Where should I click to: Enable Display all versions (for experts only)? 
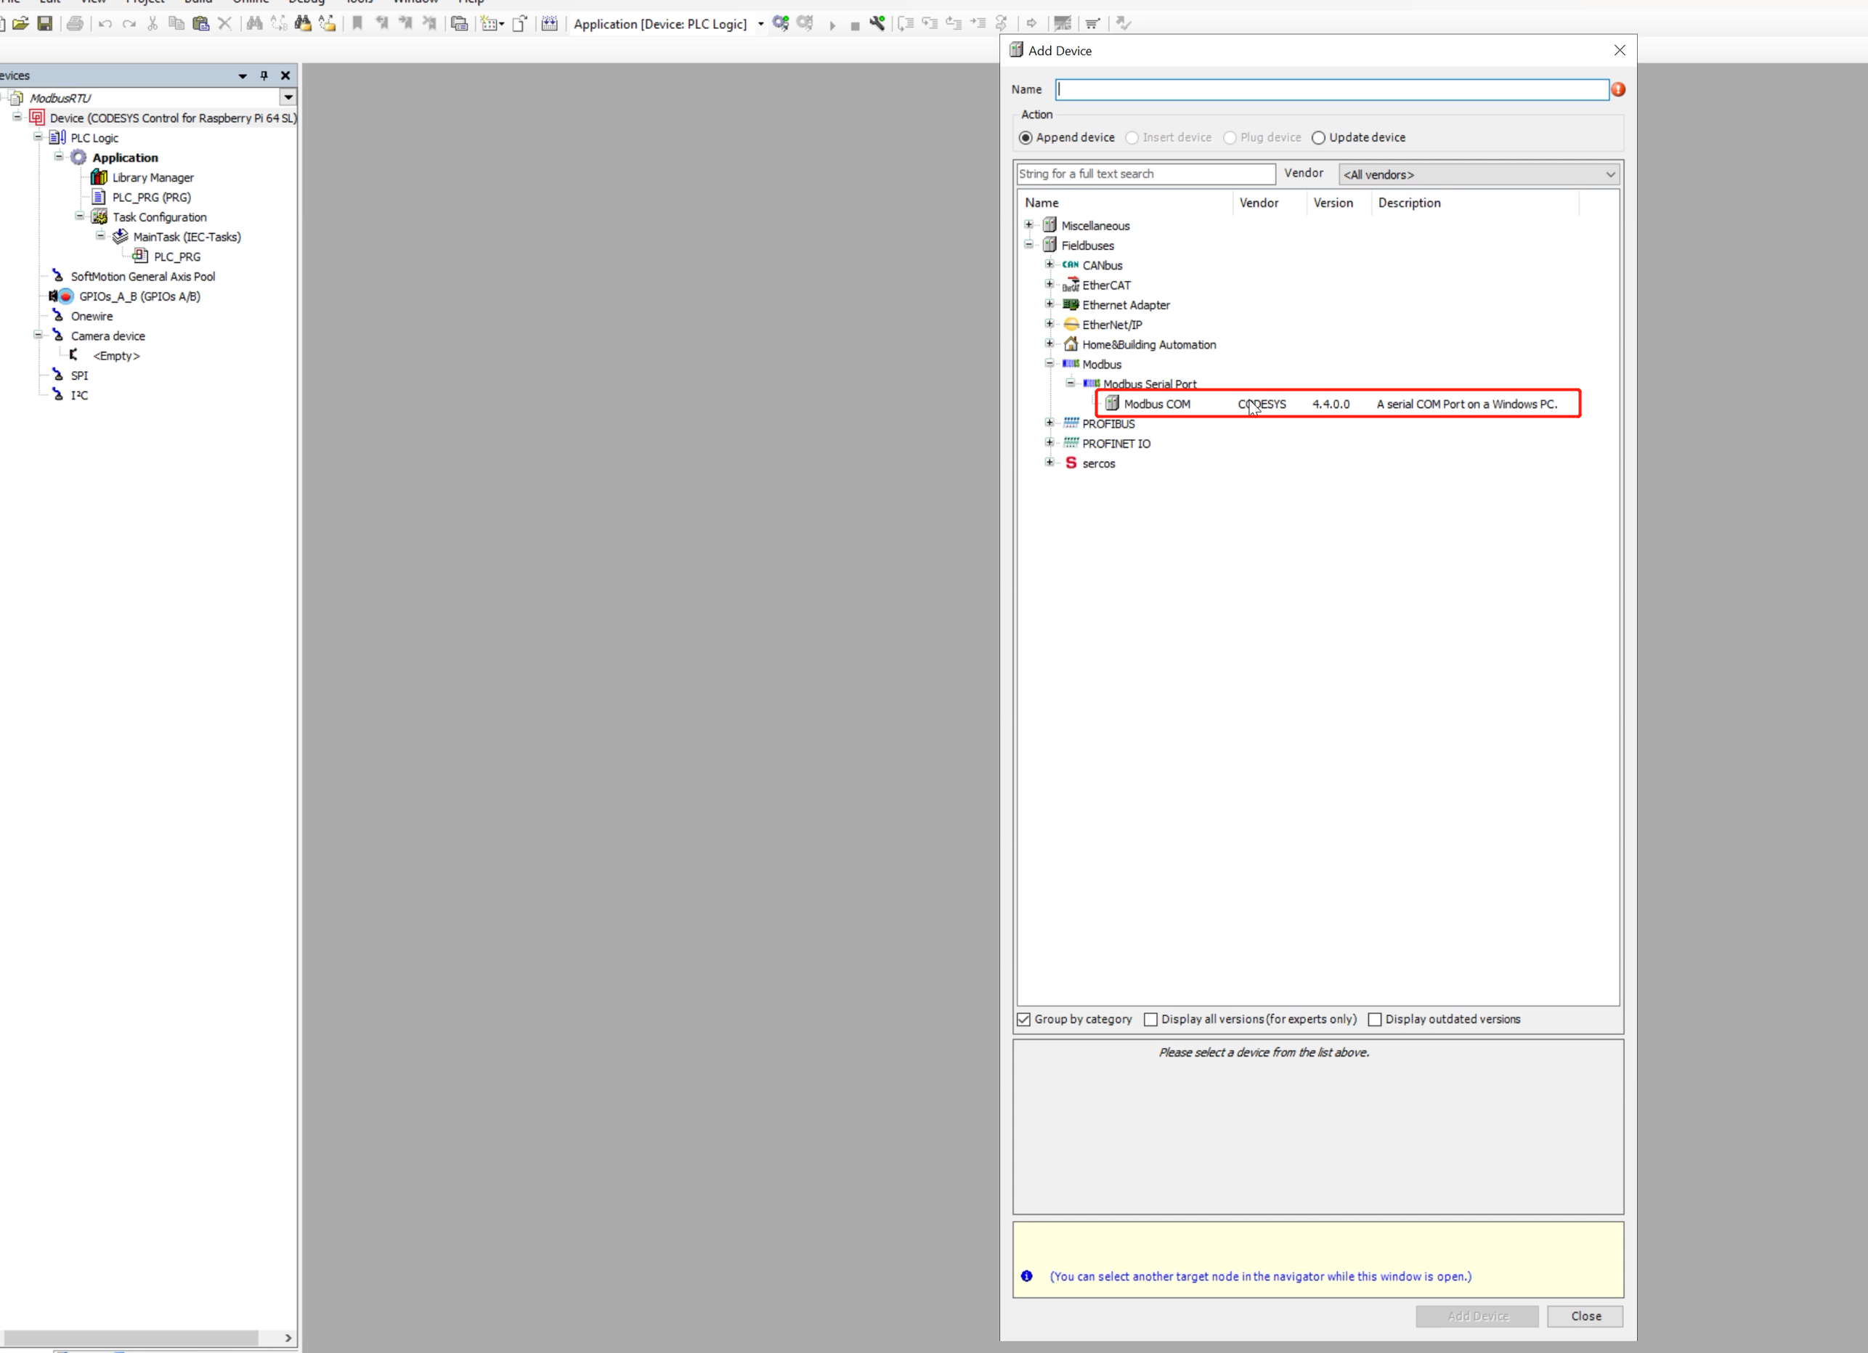[1150, 1020]
